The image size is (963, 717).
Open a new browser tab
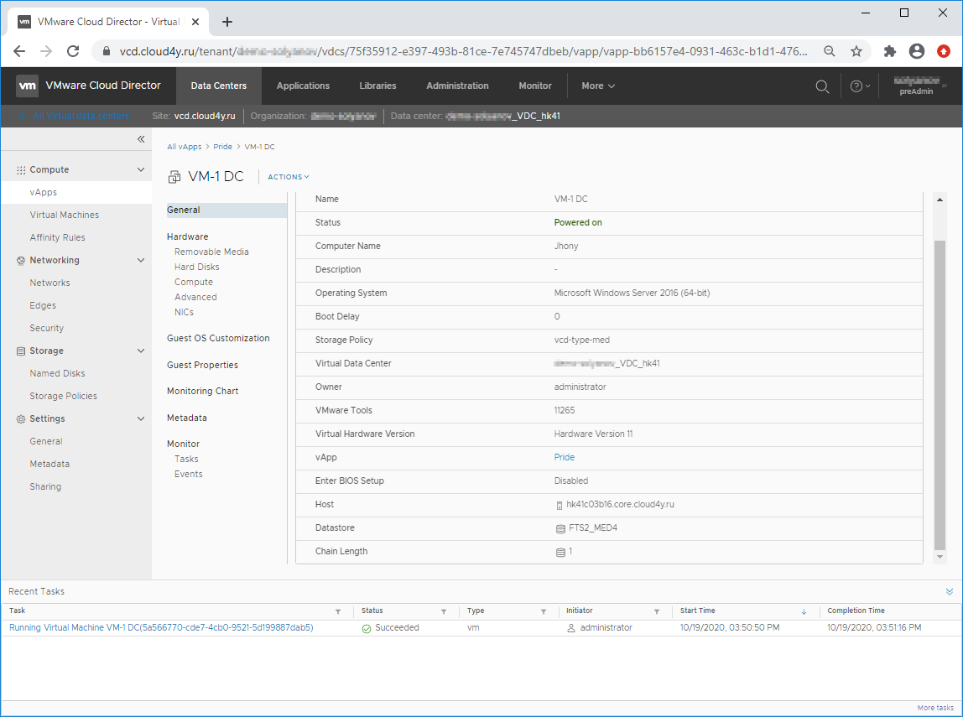click(227, 22)
